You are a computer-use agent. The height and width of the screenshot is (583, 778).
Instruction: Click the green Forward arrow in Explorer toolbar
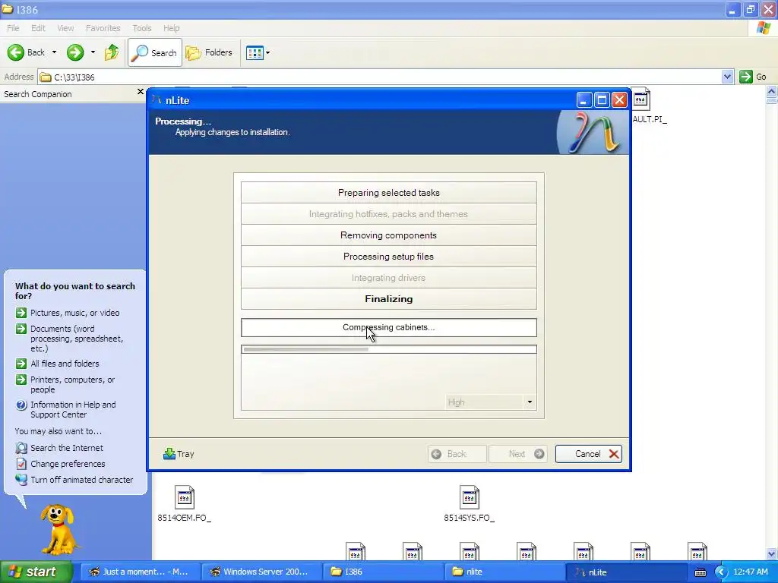point(75,52)
